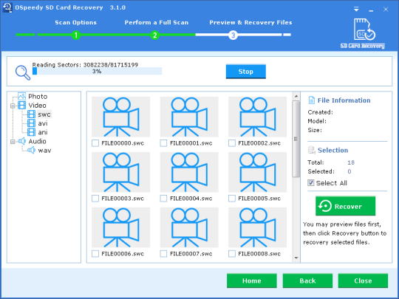Check the FILE00002.swc checkbox

[232, 143]
